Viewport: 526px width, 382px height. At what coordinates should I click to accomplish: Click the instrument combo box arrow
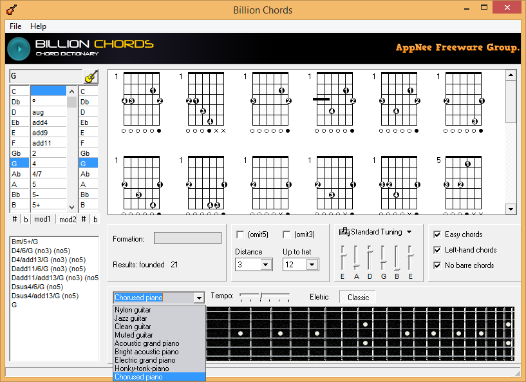[199, 298]
